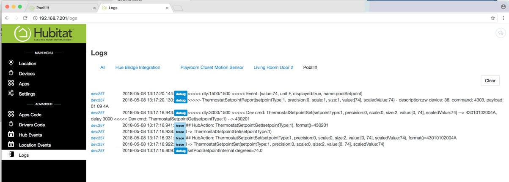The height and width of the screenshot is (182, 509).
Task: Reload the page with browser refresh button
Action: click(25, 18)
